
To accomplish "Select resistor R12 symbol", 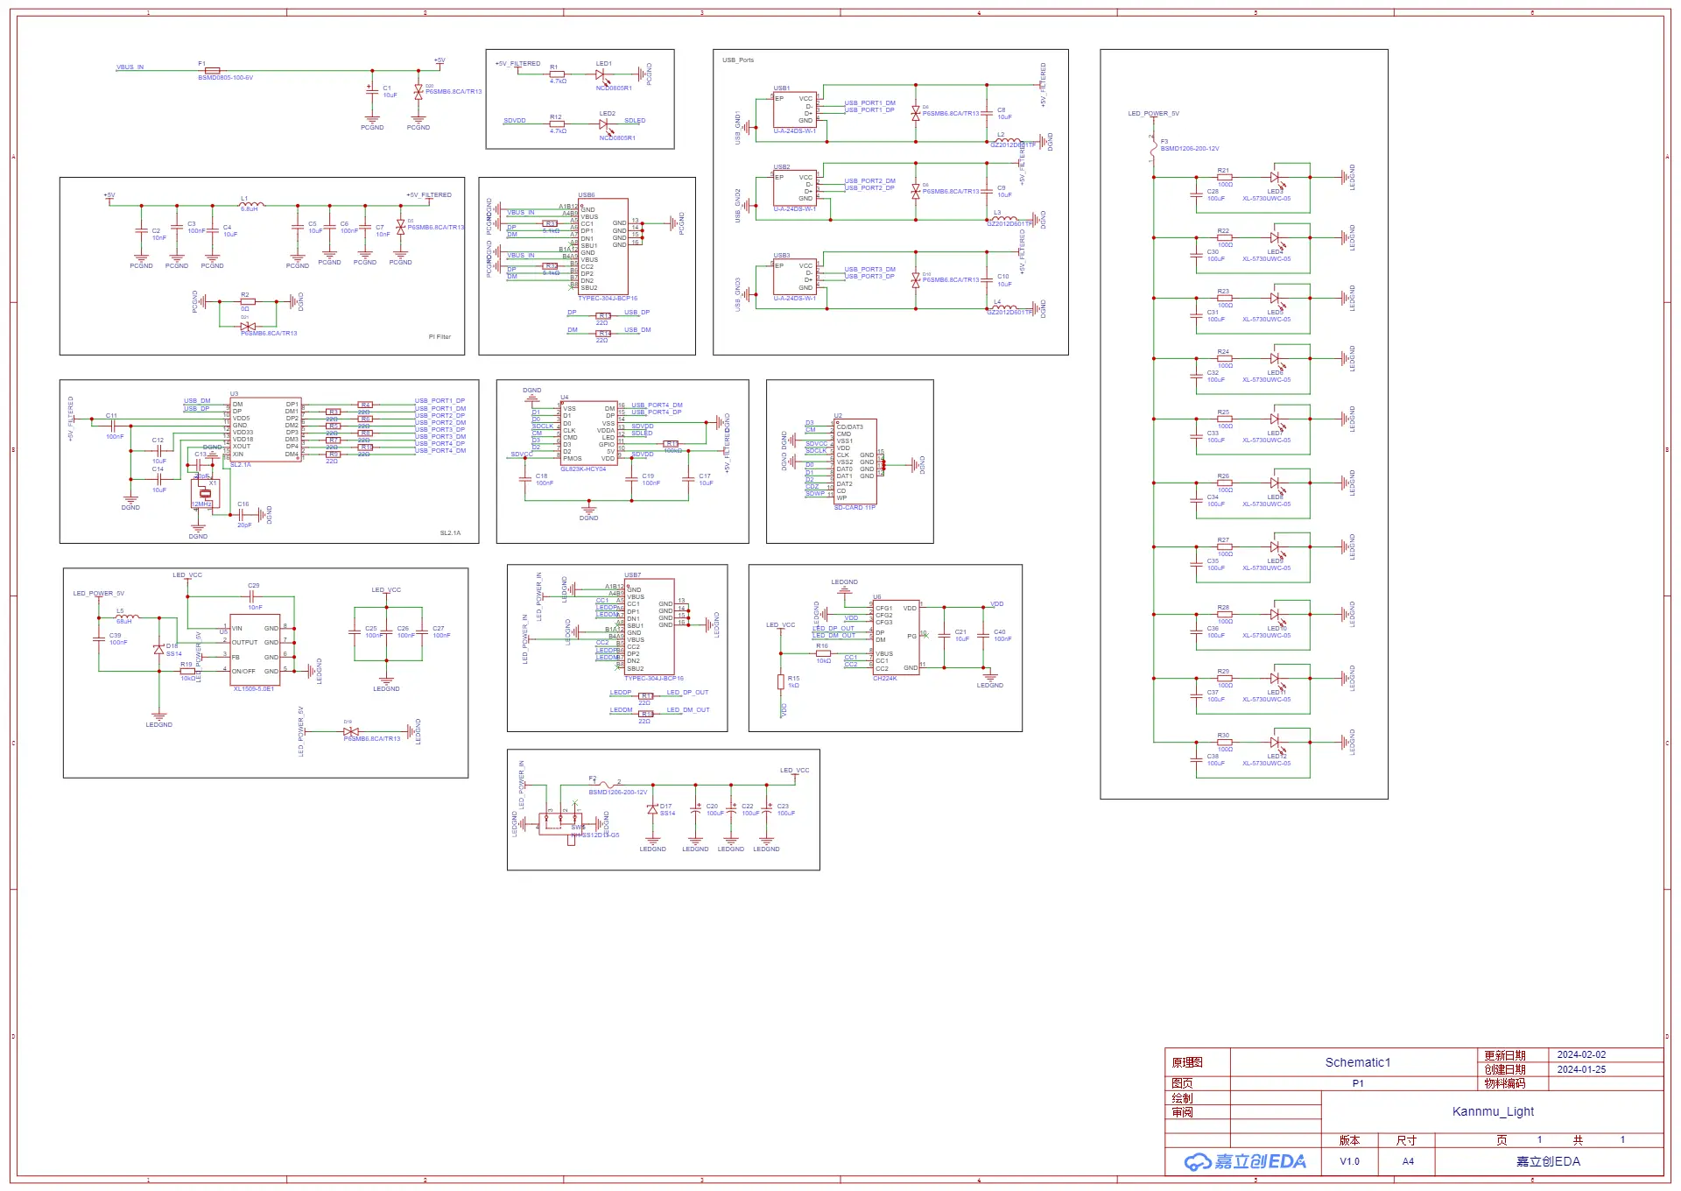I will coord(557,124).
